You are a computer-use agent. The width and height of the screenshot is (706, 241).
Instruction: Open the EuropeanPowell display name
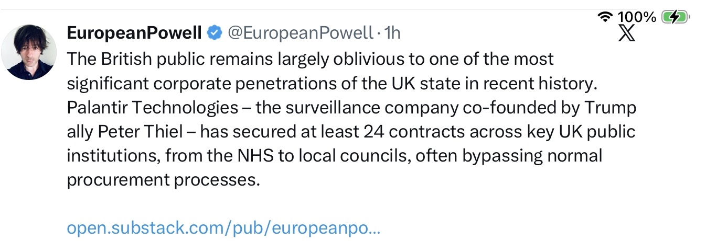click(134, 33)
